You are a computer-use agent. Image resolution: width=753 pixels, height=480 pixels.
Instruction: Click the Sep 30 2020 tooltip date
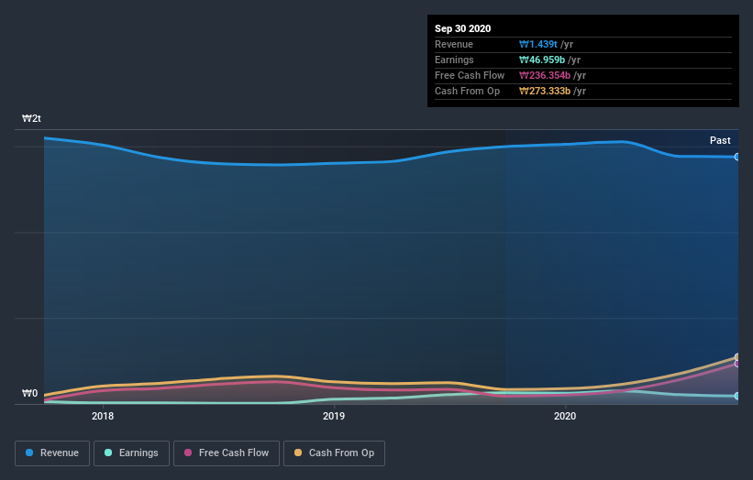coord(462,28)
